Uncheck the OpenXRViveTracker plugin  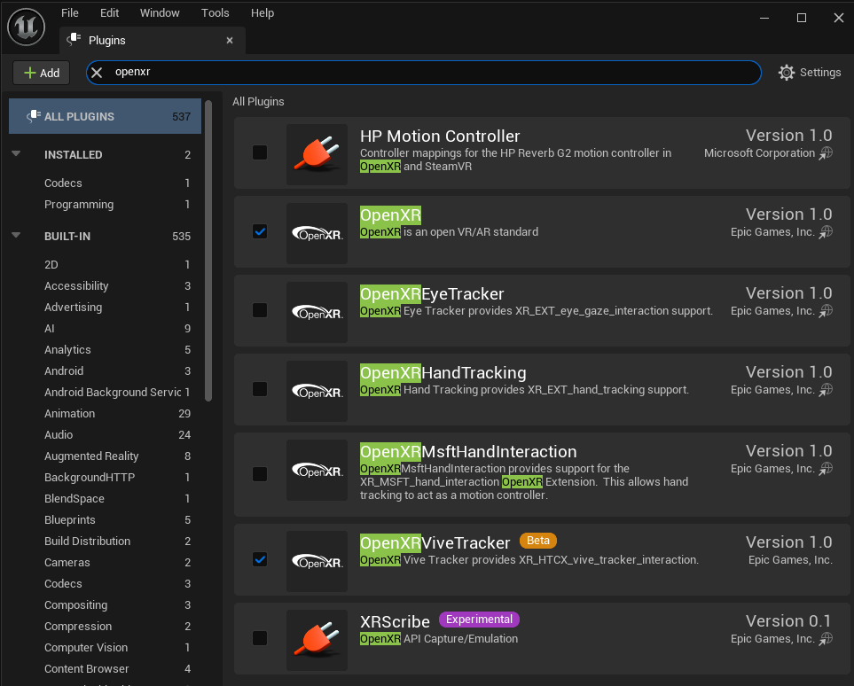[x=260, y=559]
